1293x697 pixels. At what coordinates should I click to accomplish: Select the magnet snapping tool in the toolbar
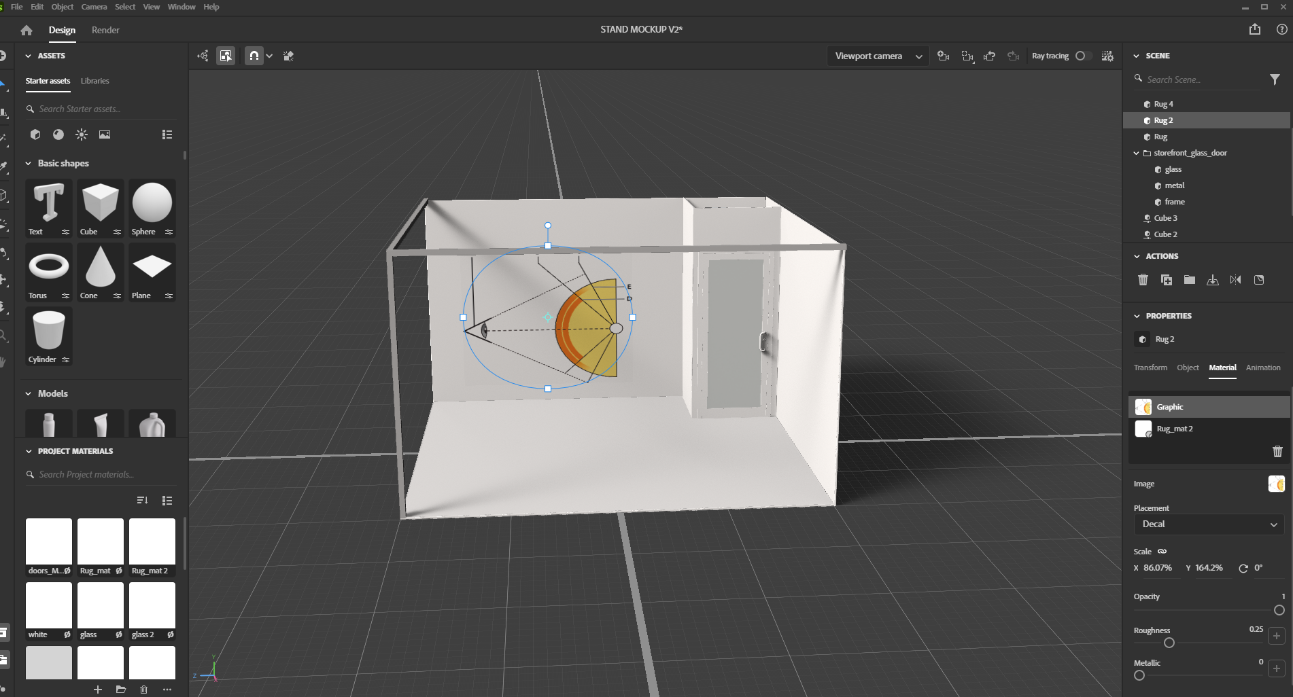(254, 56)
